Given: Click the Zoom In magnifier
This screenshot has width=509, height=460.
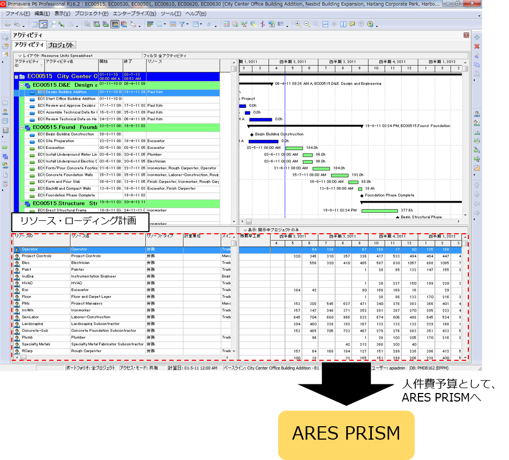Looking at the screenshot, I should [298, 24].
